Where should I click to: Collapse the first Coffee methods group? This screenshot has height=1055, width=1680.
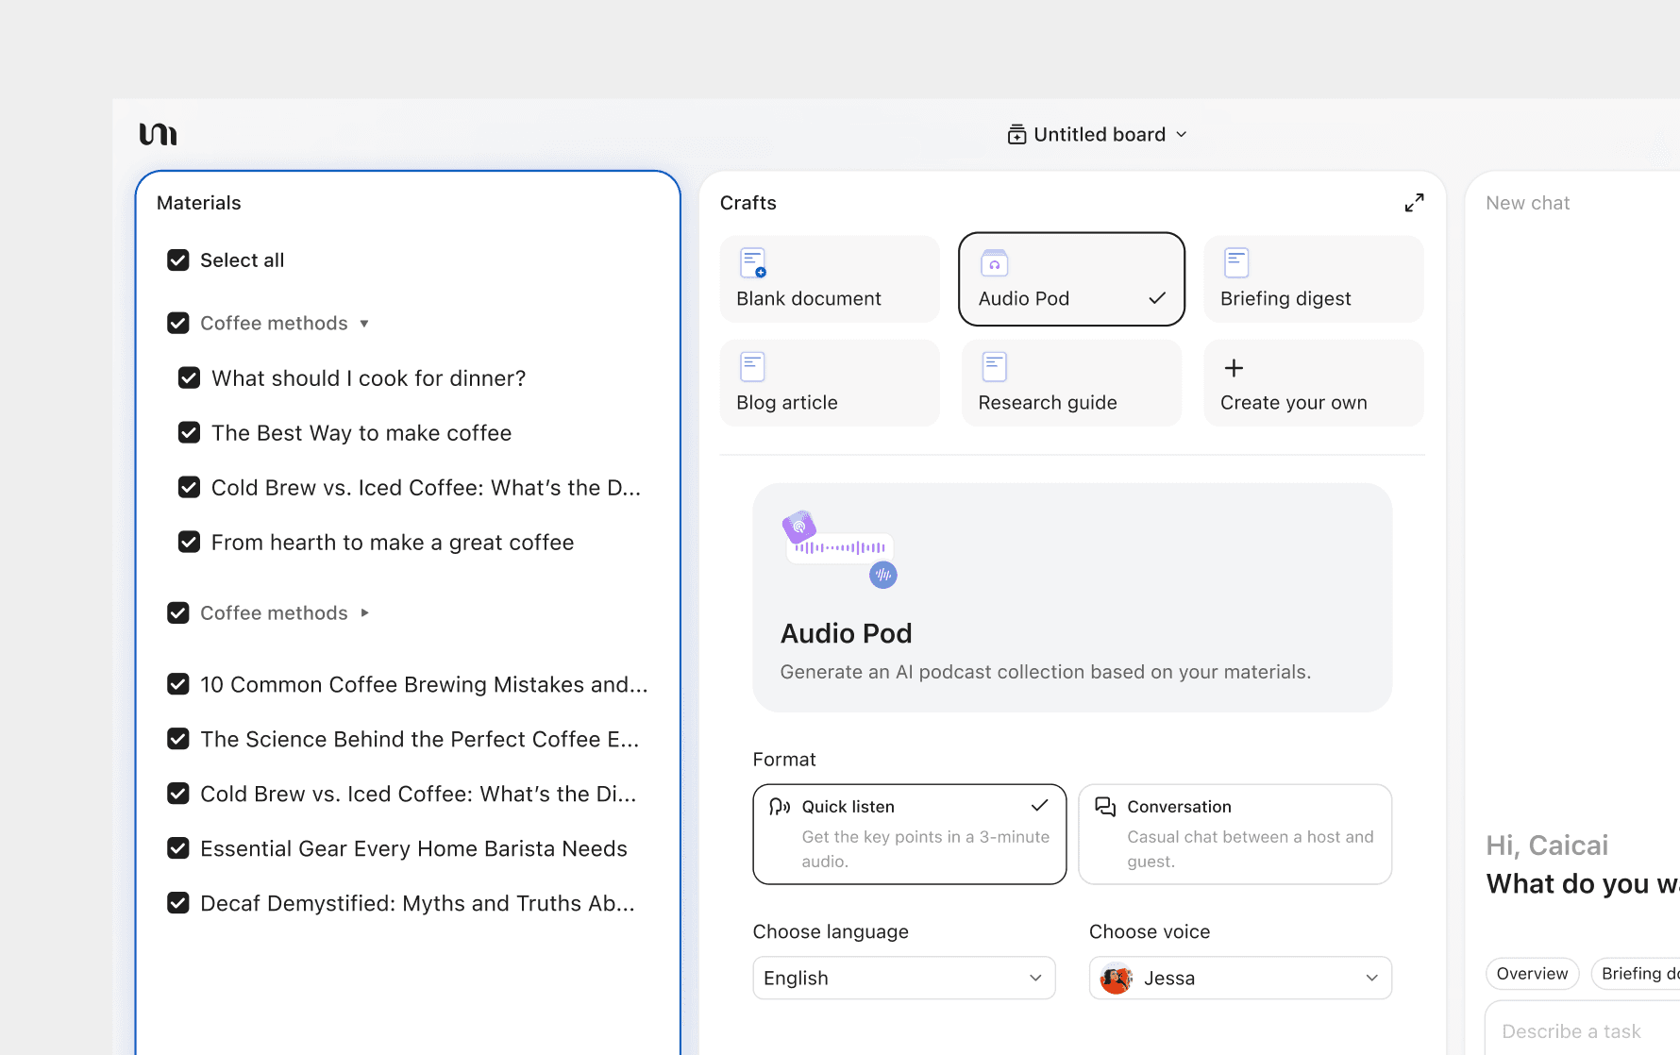[x=364, y=324]
